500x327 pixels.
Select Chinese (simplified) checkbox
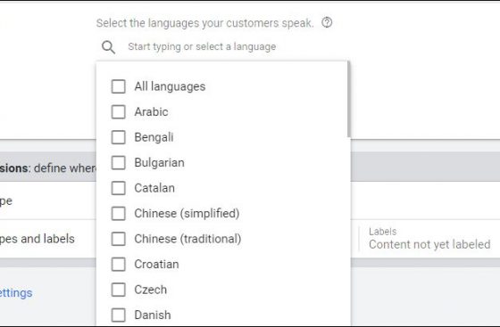click(118, 214)
